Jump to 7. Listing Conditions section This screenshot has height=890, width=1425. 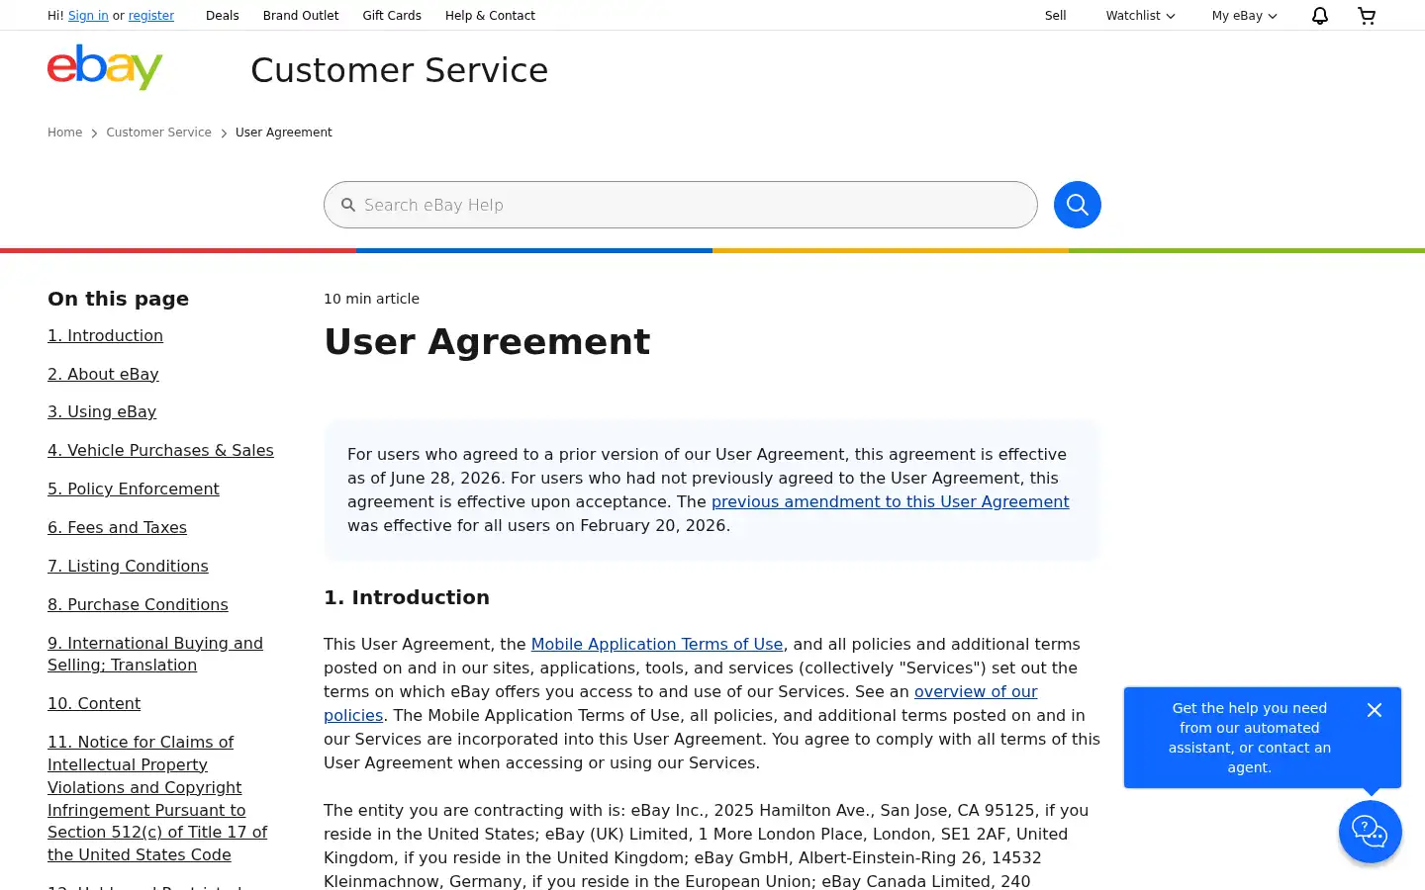click(128, 567)
